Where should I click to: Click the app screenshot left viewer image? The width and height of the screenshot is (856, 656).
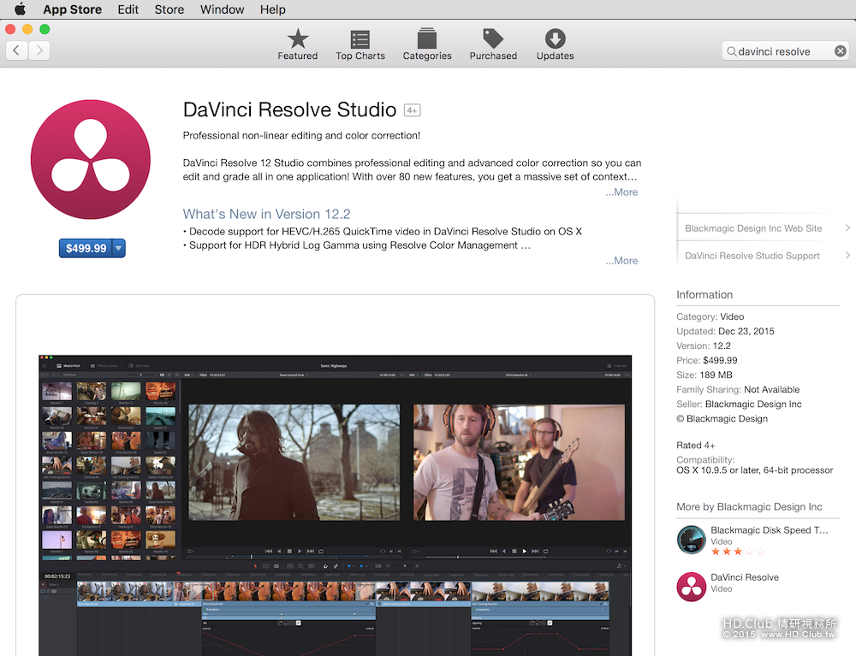coord(294,463)
